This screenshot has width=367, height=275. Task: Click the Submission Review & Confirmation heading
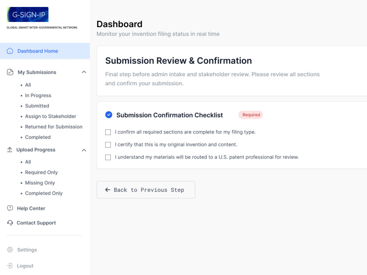tap(178, 60)
